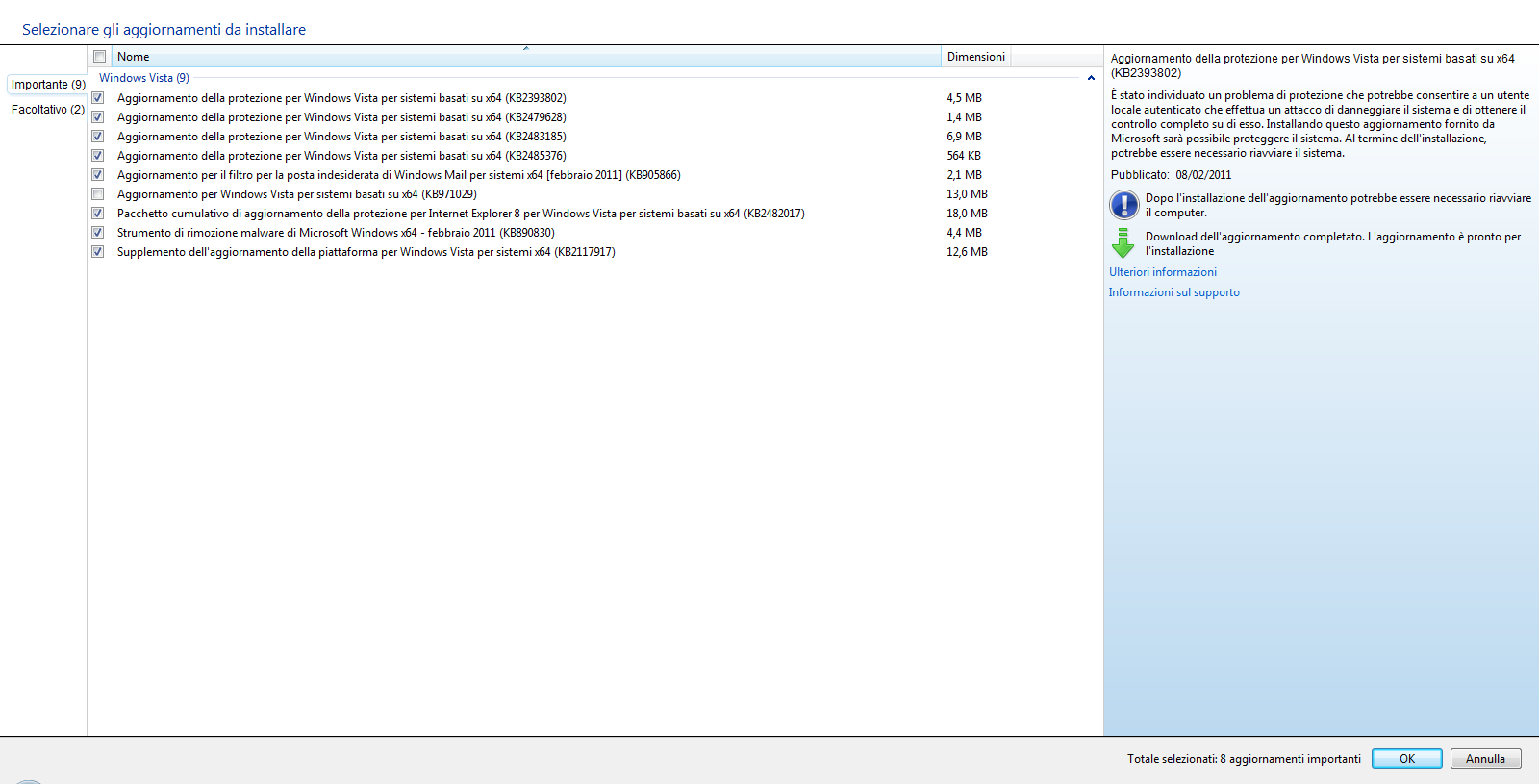The height and width of the screenshot is (784, 1539).
Task: Sort updates by the Nome column
Action: [526, 57]
